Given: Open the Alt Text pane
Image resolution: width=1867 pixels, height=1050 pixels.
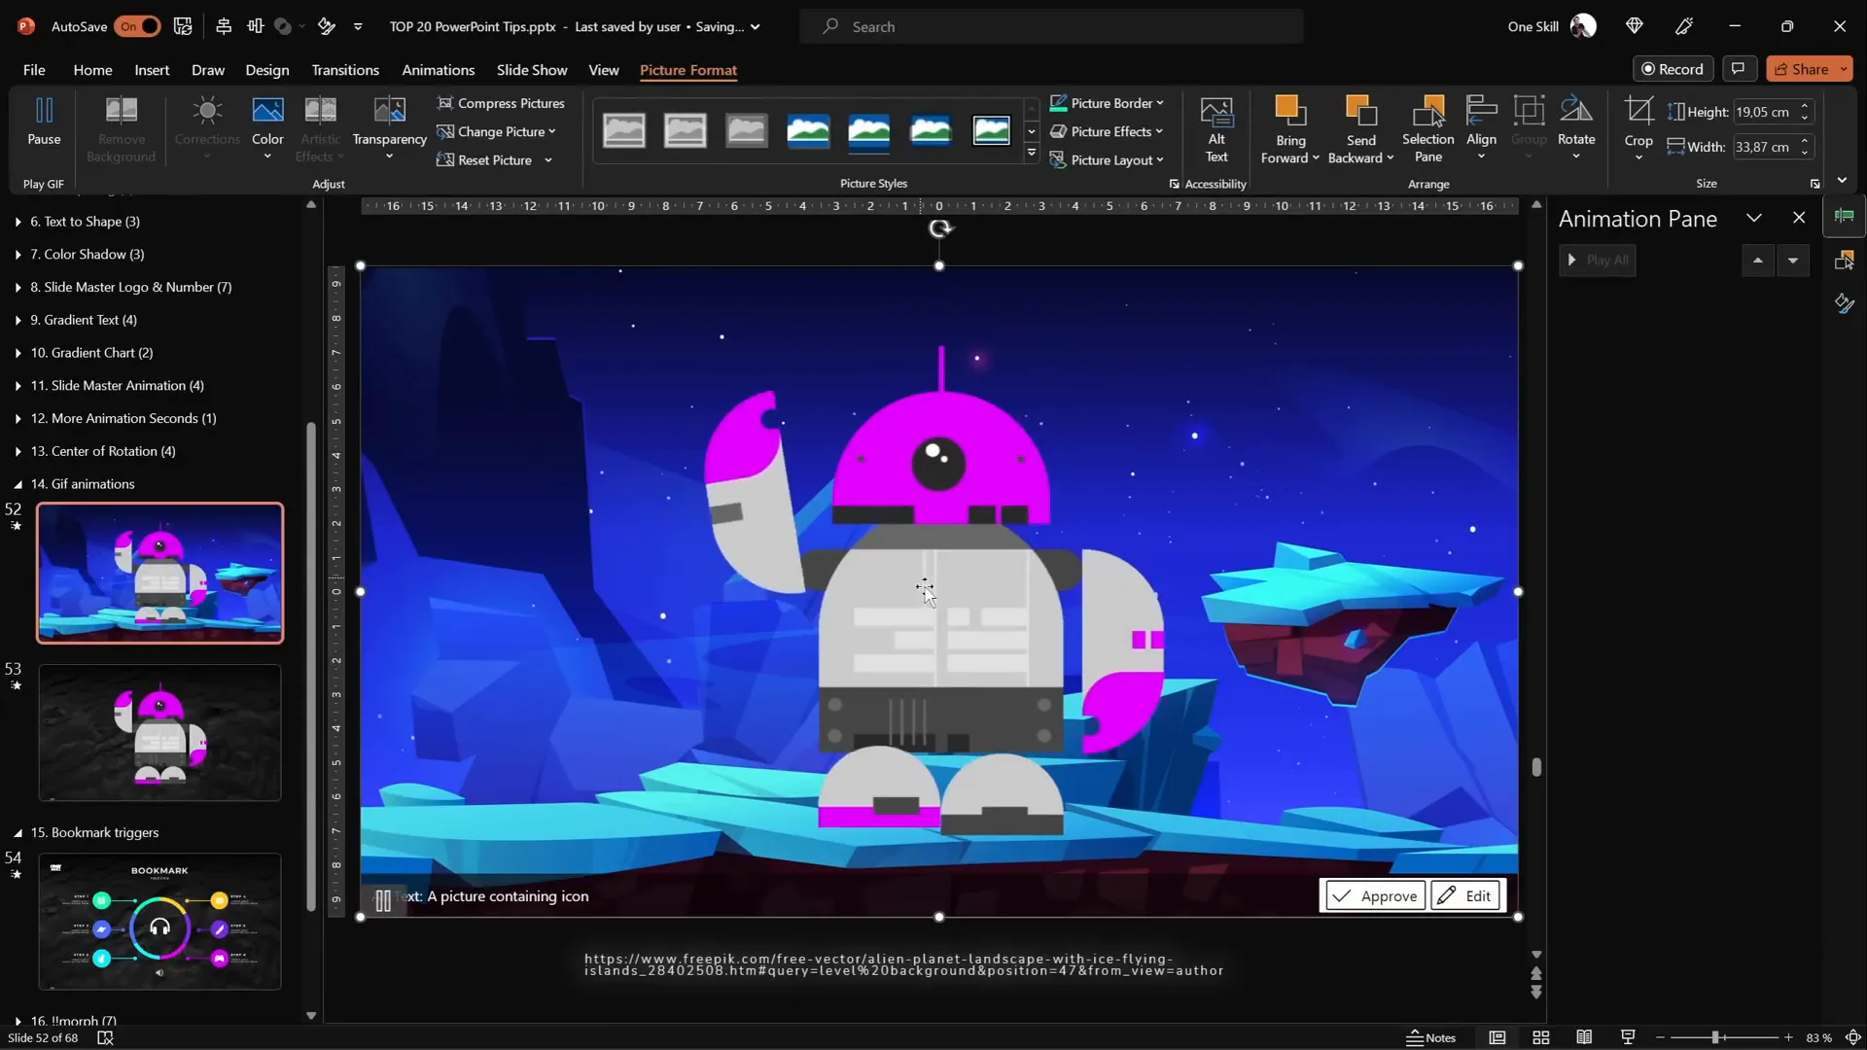Looking at the screenshot, I should coord(1216,129).
